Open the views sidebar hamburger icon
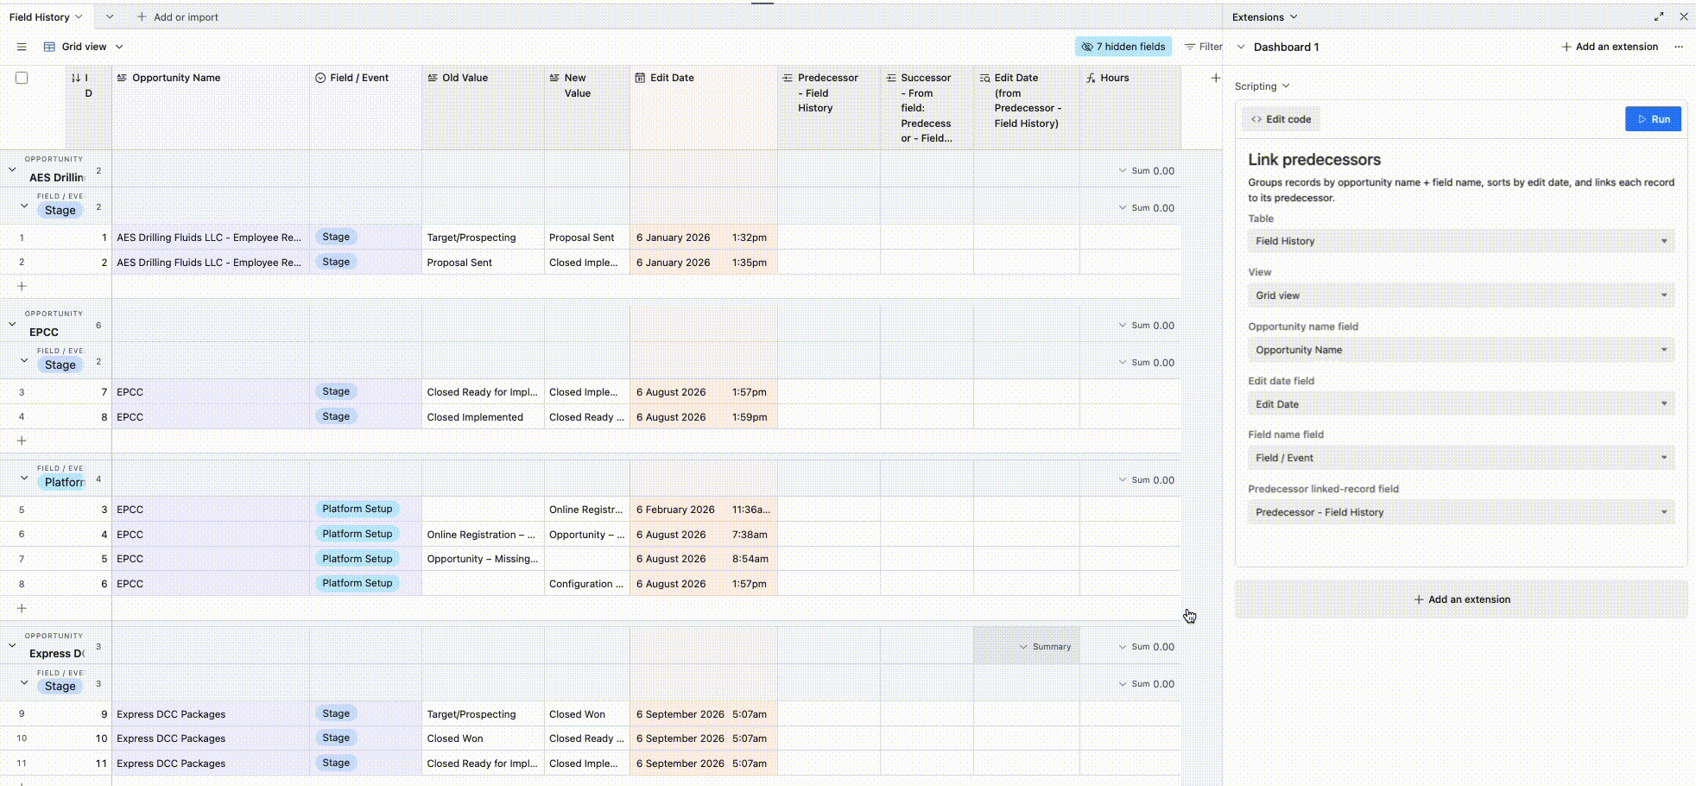Viewport: 1696px width, 786px height. [x=22, y=47]
